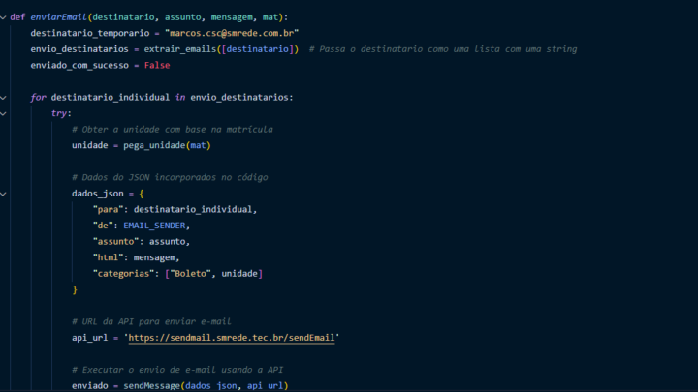698x392 pixels.
Task: Click the api_url variable assignment
Action: 89,338
